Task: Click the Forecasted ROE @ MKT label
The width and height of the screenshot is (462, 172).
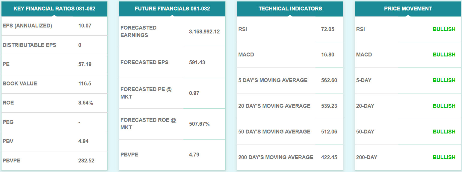Action: point(148,124)
